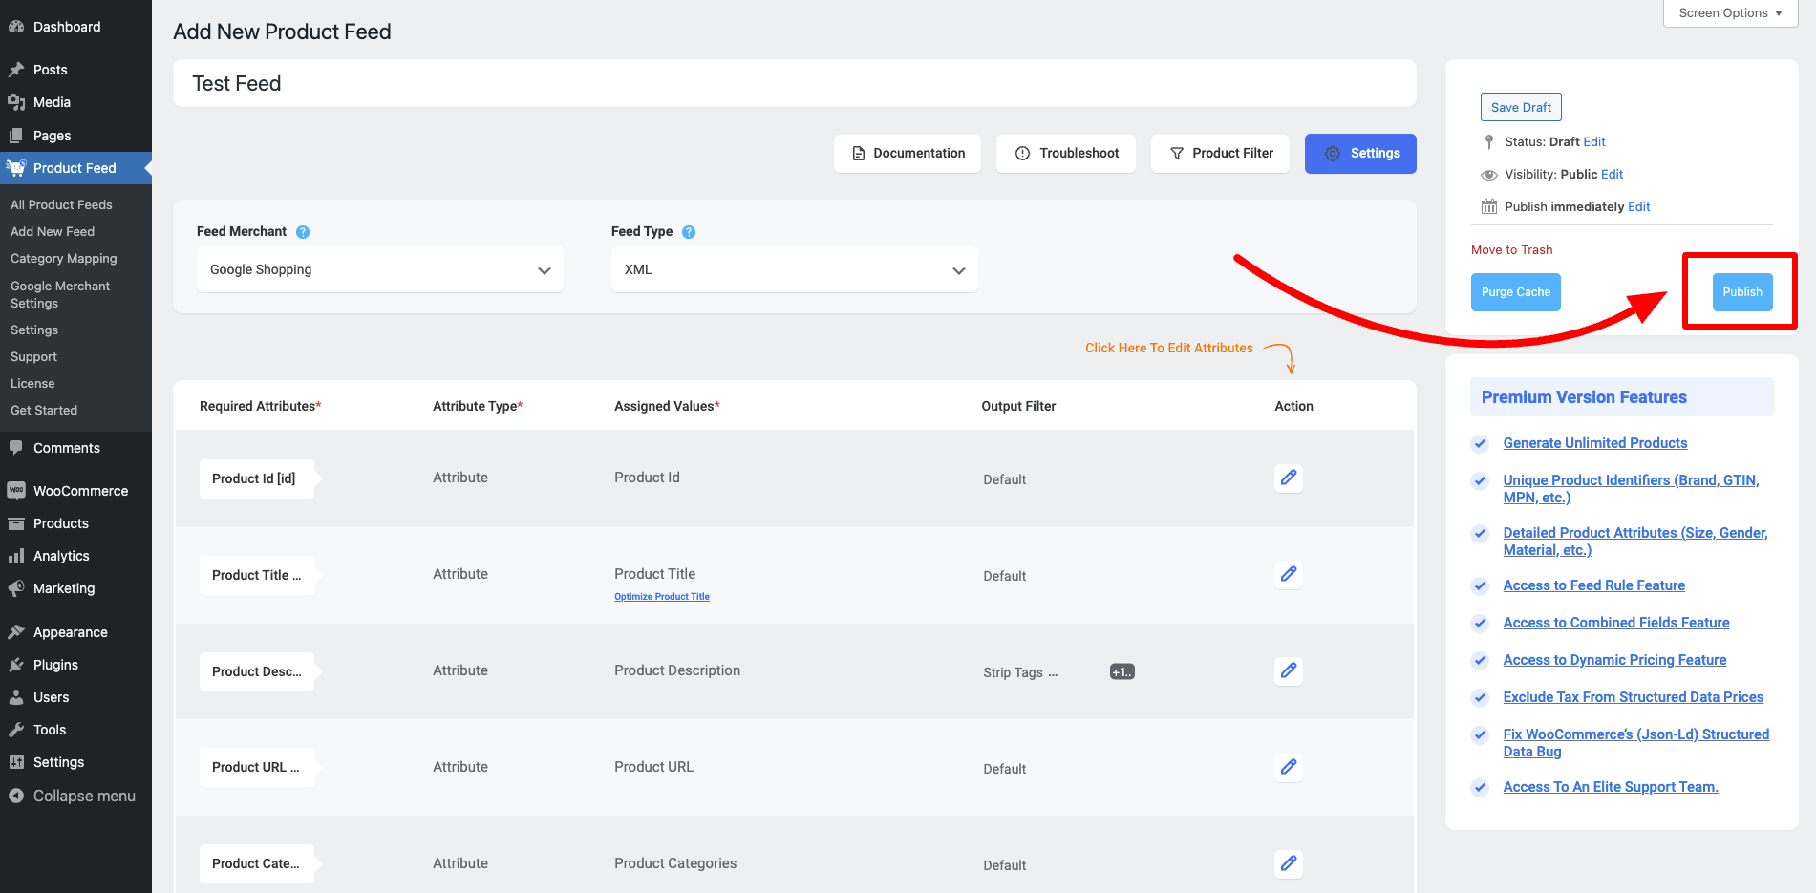Click the edit pencil for Product Description row
The image size is (1816, 893).
coord(1289,670)
